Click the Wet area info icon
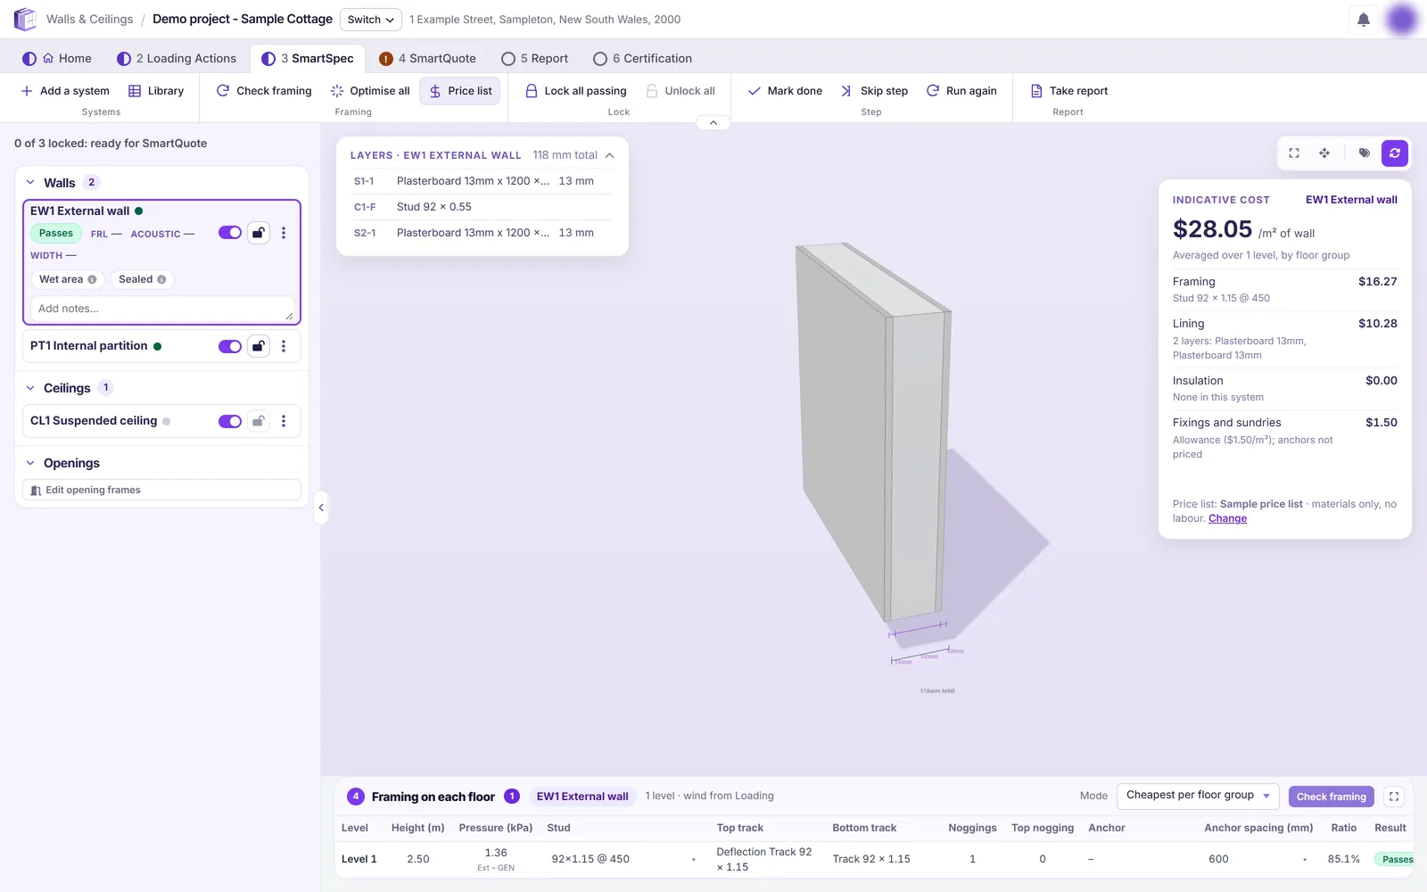The height and width of the screenshot is (892, 1427). click(x=92, y=280)
